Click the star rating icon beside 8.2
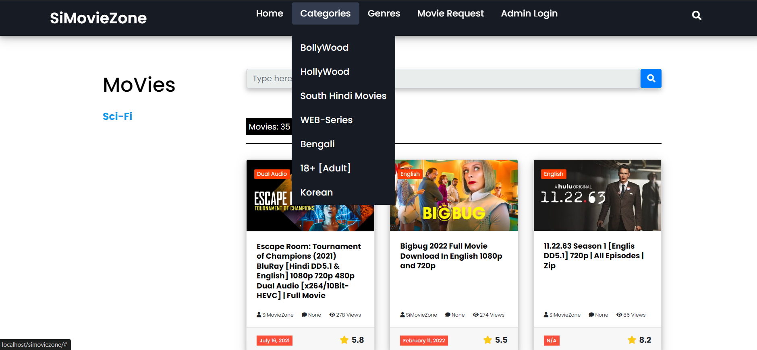Viewport: 757px width, 350px height. pos(632,340)
